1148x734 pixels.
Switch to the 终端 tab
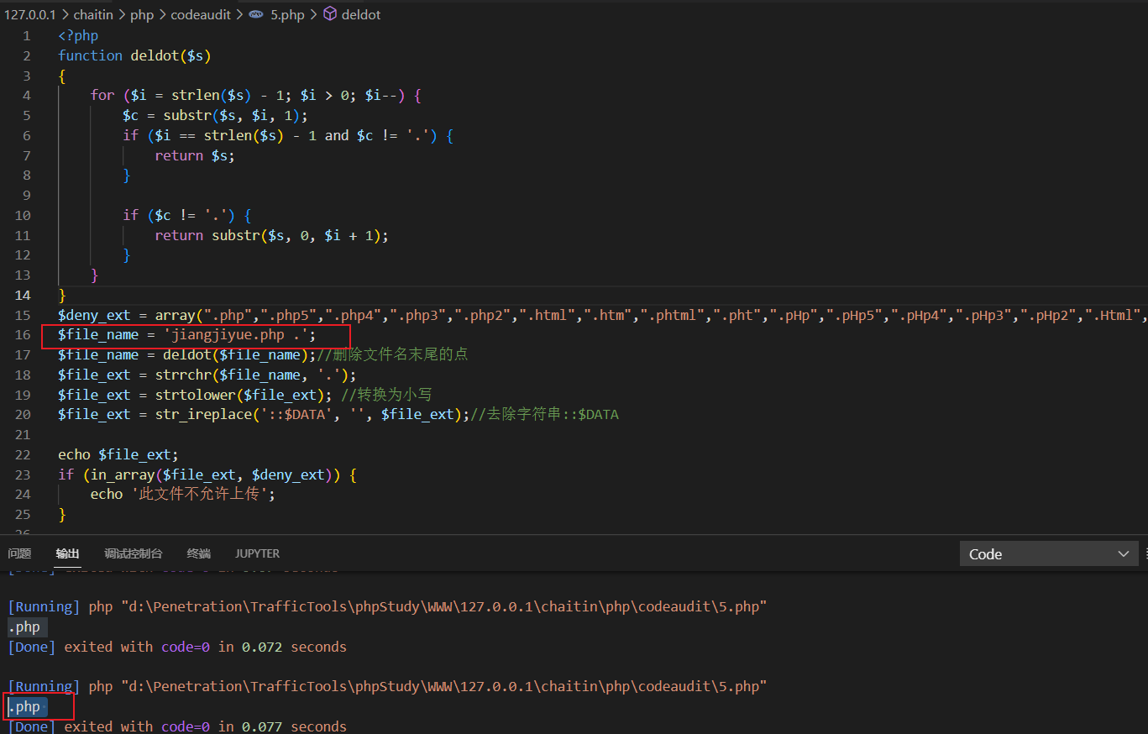[x=199, y=553]
